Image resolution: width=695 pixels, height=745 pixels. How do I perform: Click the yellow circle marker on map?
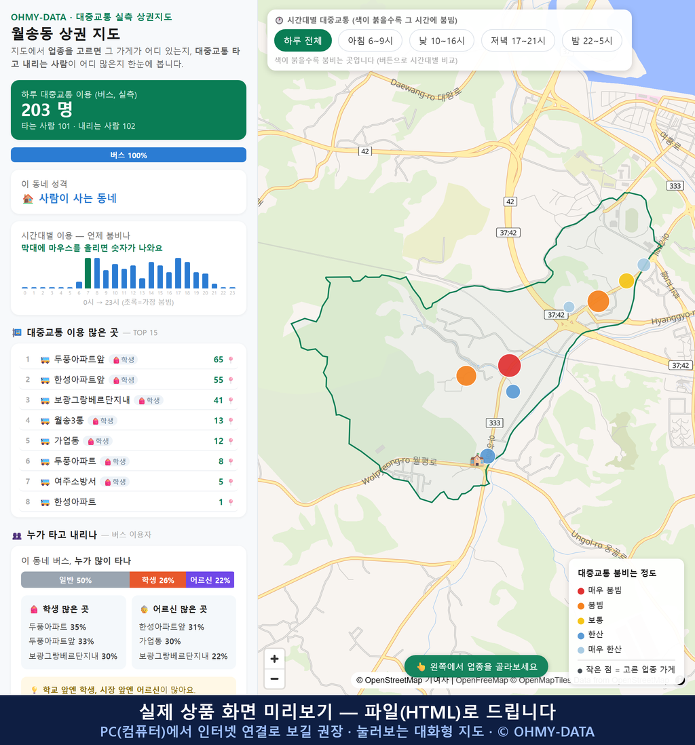pos(626,281)
